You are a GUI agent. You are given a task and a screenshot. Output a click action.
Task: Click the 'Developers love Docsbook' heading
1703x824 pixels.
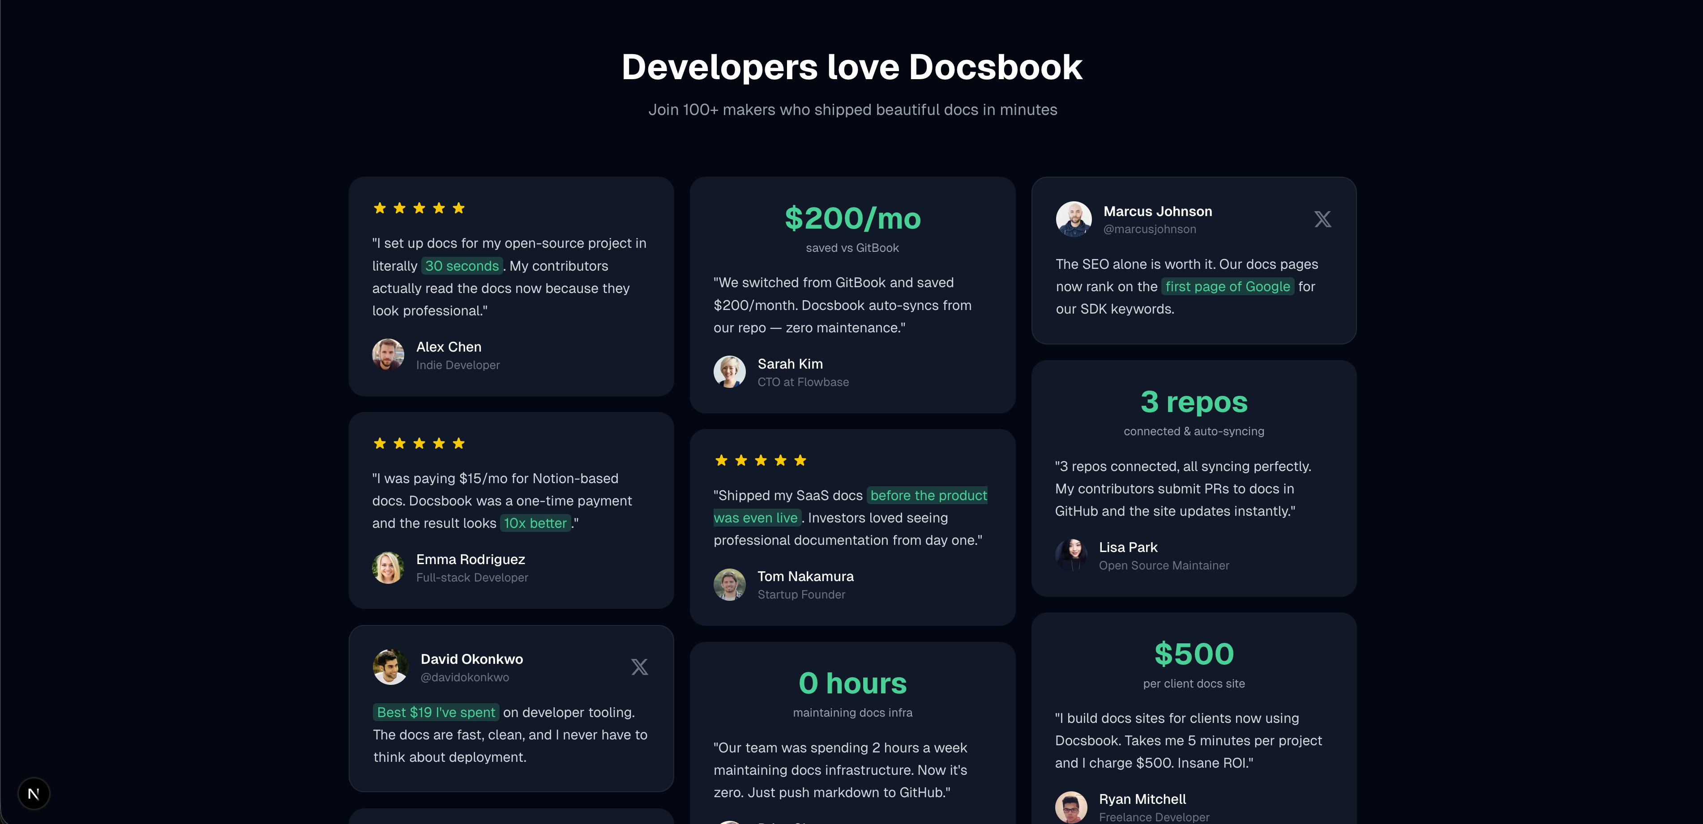[x=851, y=66]
